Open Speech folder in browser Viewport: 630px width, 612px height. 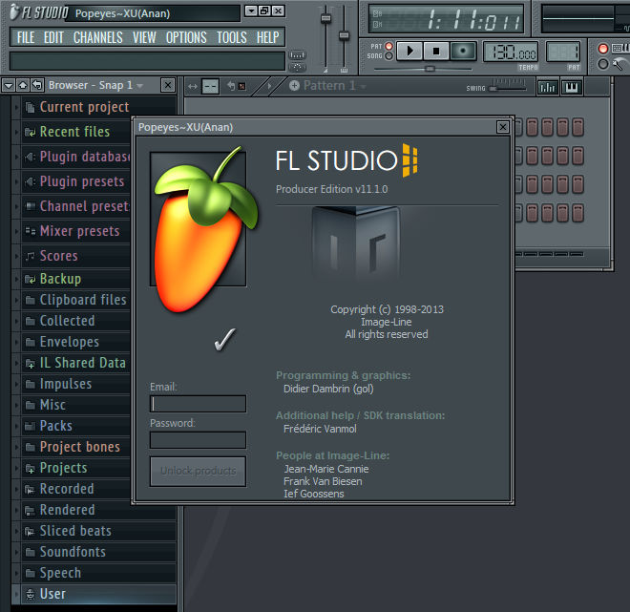click(x=60, y=573)
